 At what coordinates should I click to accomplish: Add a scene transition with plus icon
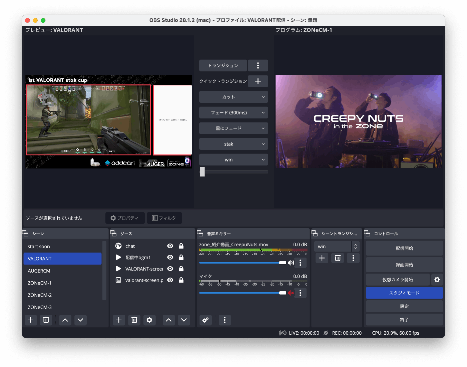[x=322, y=258]
